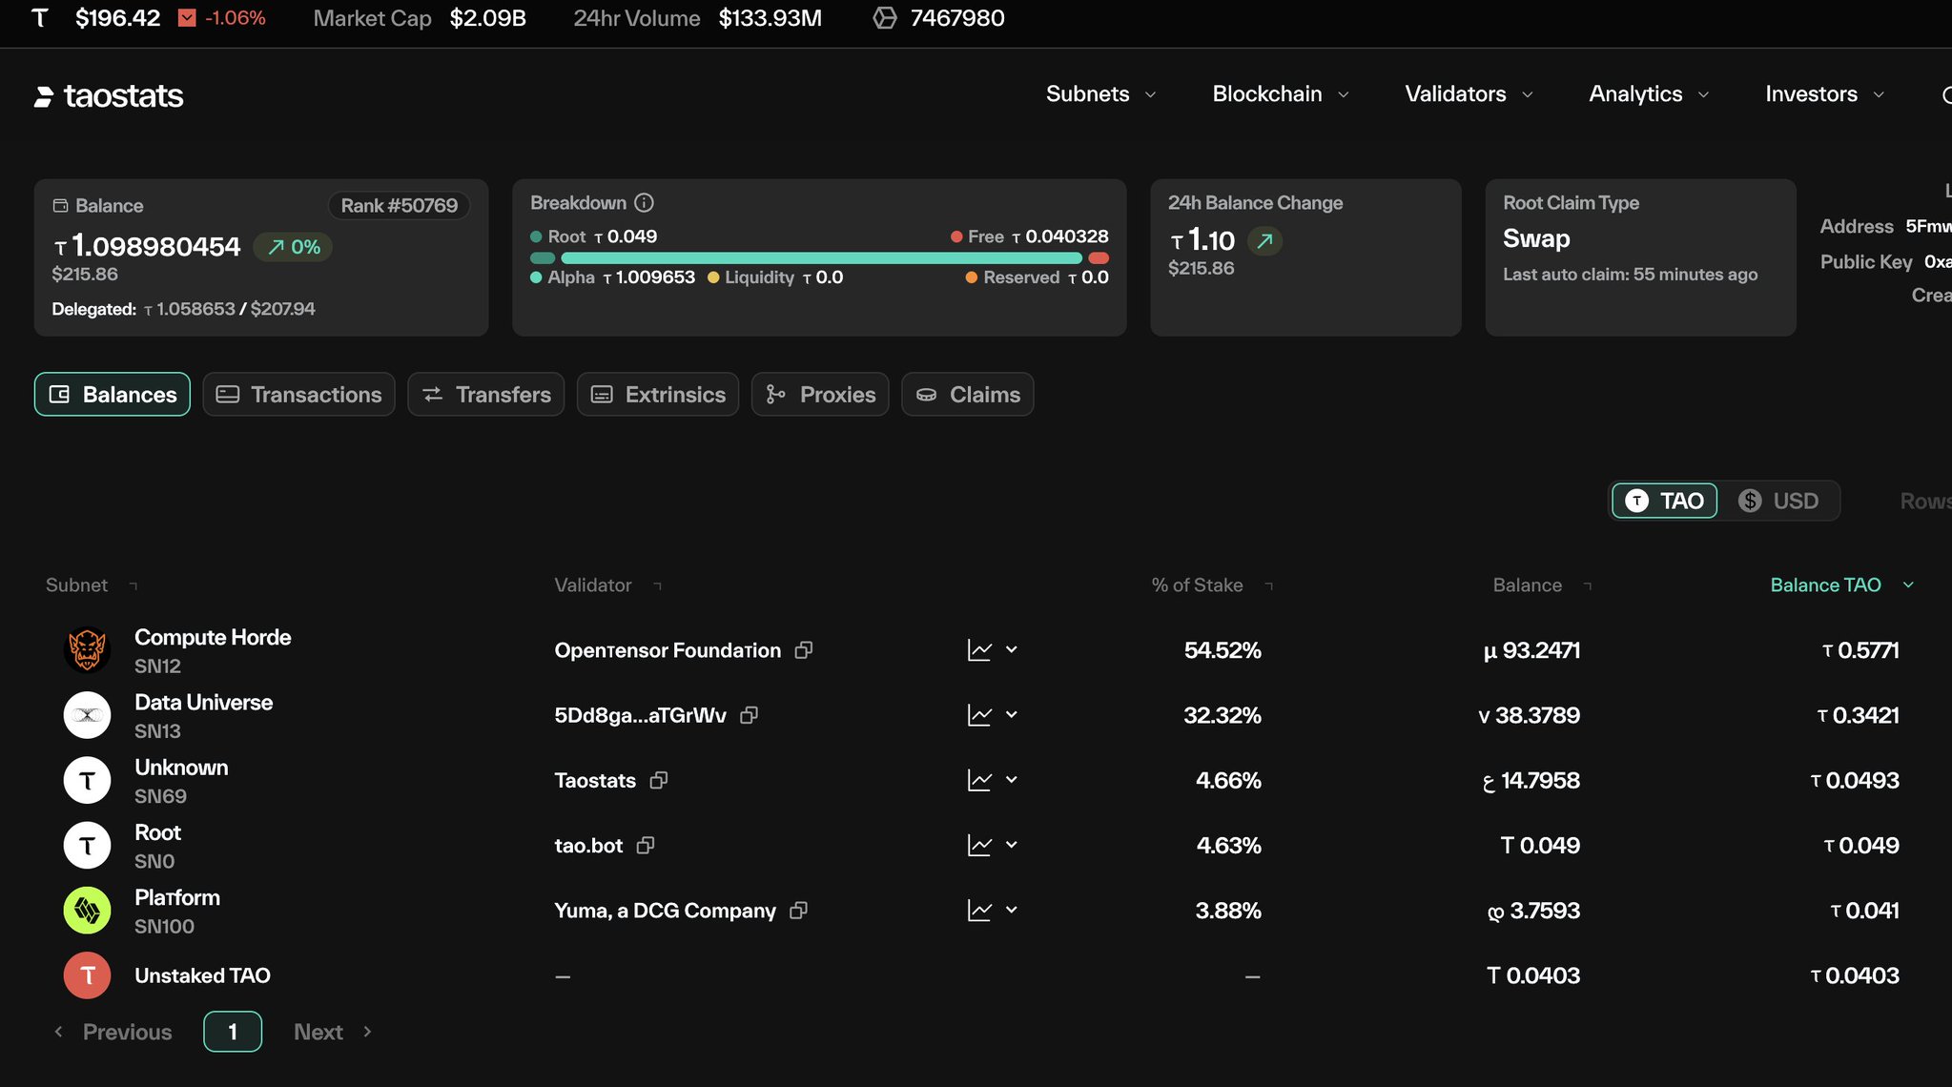Click the taostats logo
This screenshot has height=1087, width=1952.
[x=109, y=95]
